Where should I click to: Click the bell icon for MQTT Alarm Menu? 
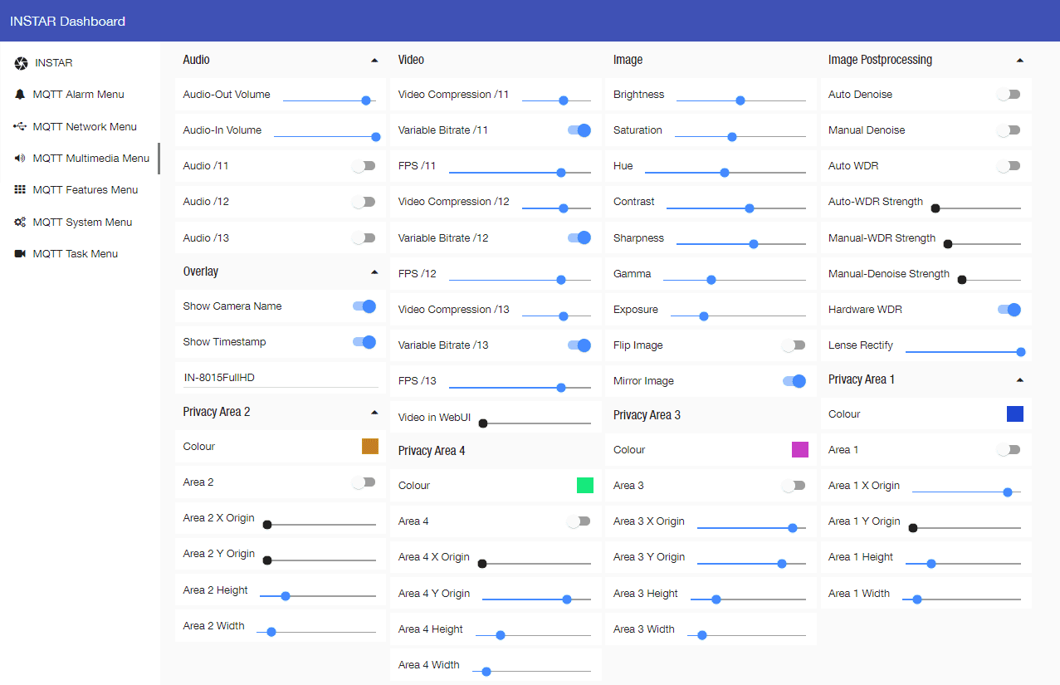coord(20,94)
